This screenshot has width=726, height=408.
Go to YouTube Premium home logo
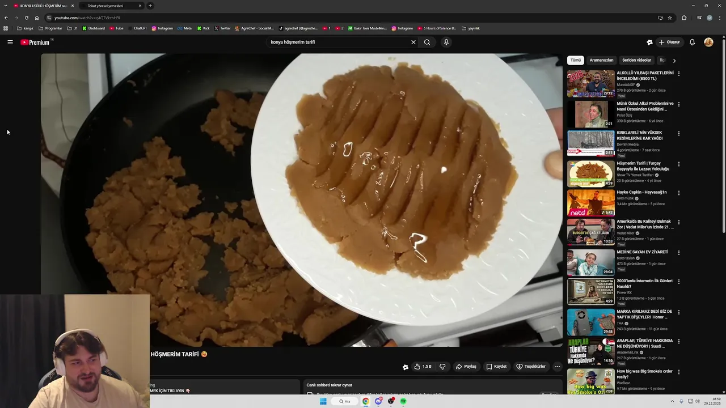point(36,42)
